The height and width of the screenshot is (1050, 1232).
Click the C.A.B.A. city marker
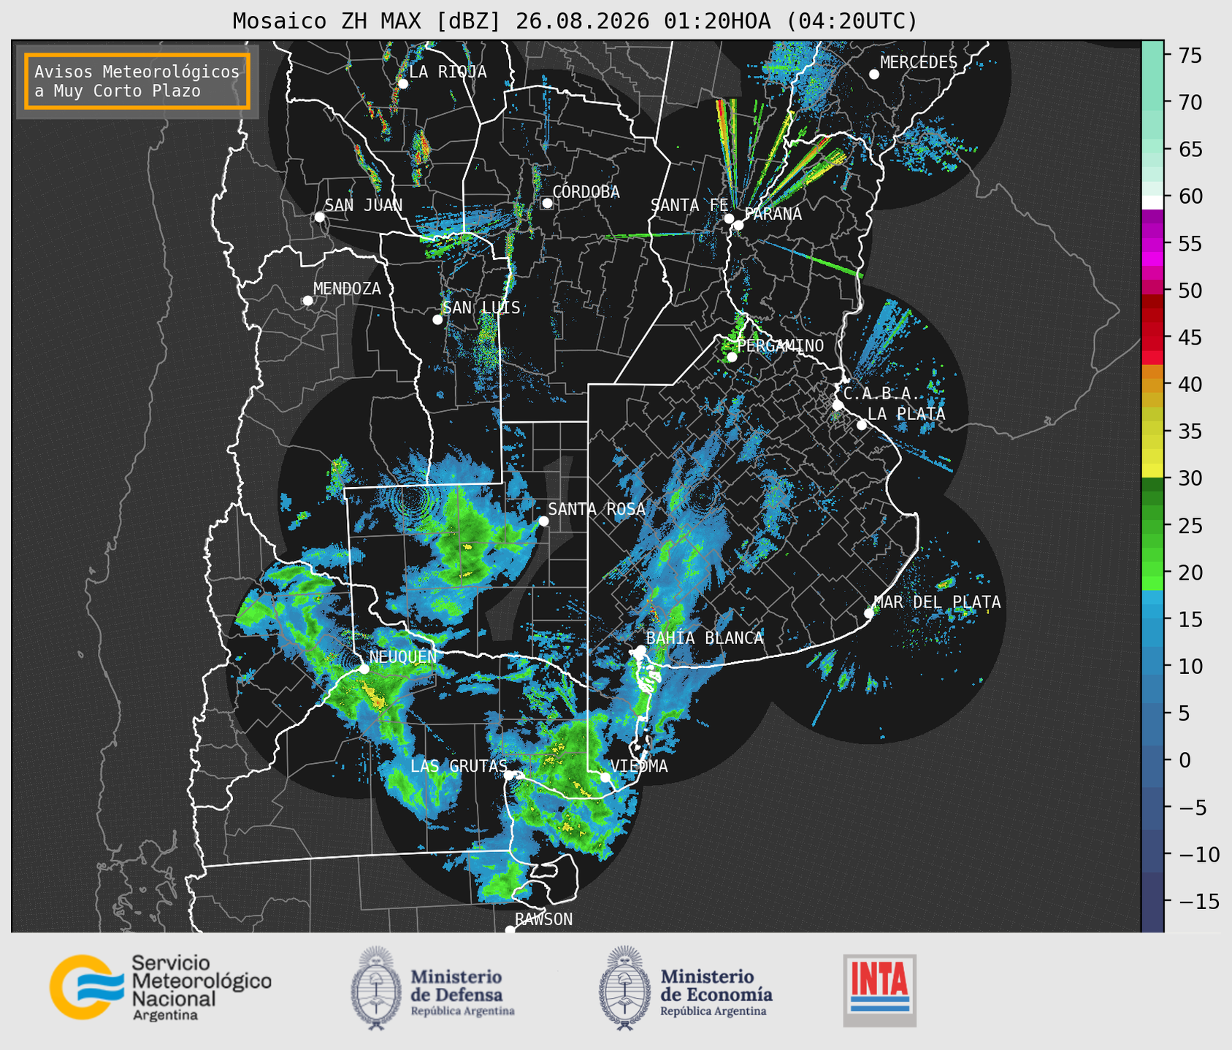[838, 405]
